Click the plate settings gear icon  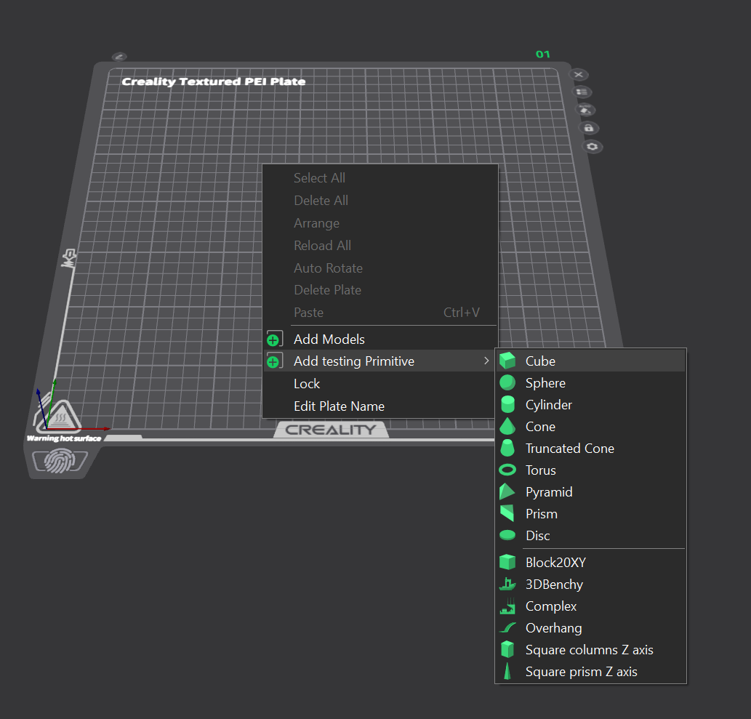pos(593,146)
